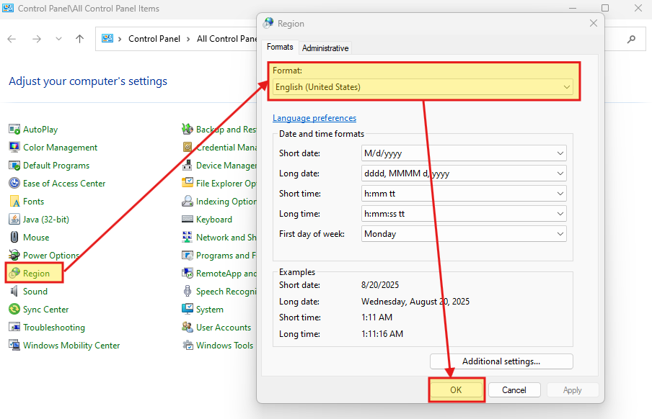652x419 pixels.
Task: Click the Keyboard settings icon
Action: coord(188,220)
